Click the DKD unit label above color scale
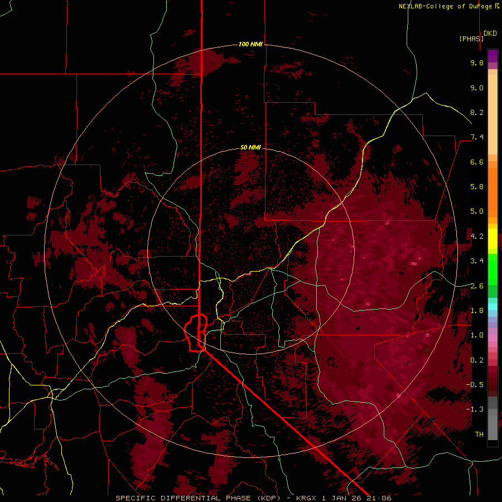The height and width of the screenshot is (502, 502). 490,33
